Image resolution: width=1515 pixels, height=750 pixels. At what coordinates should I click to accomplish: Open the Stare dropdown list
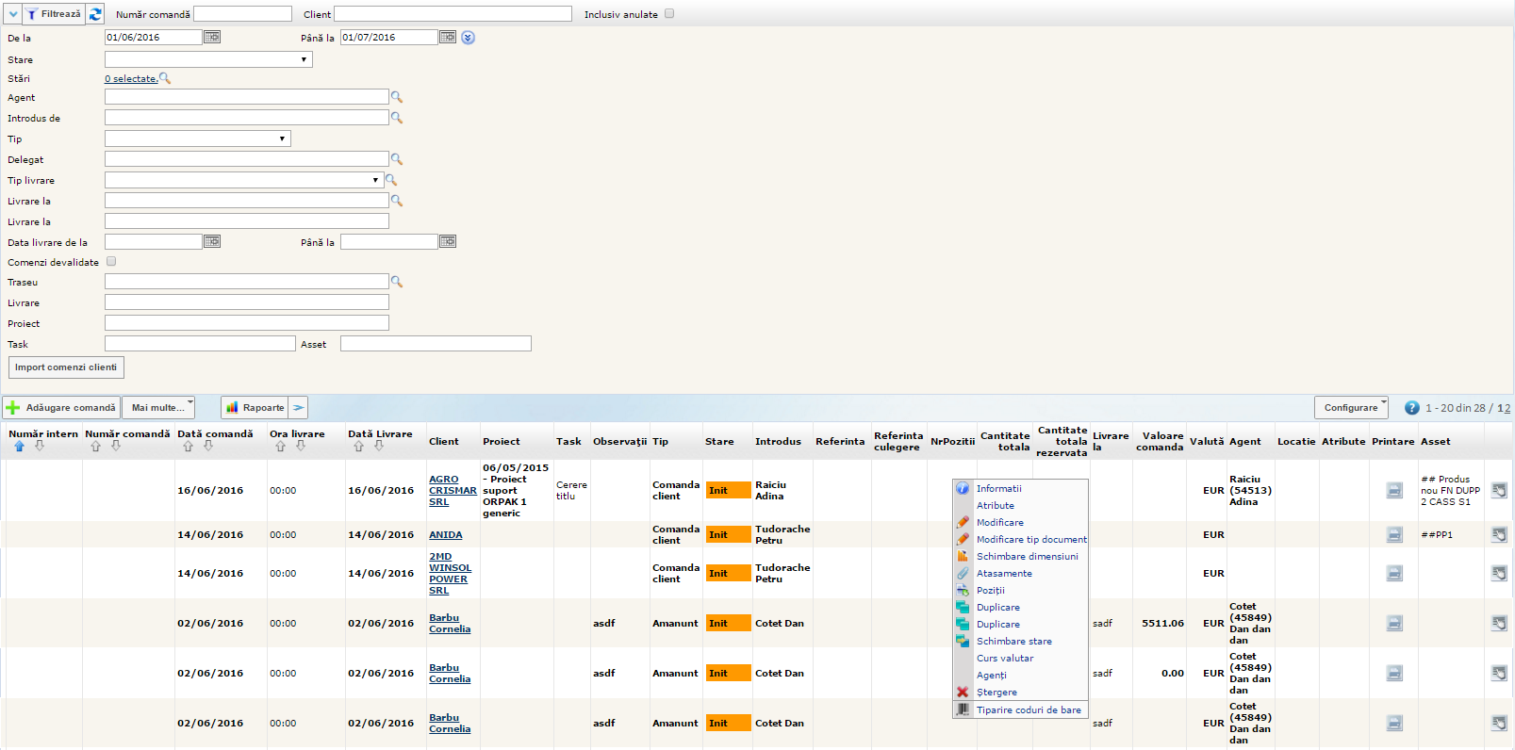tap(208, 59)
